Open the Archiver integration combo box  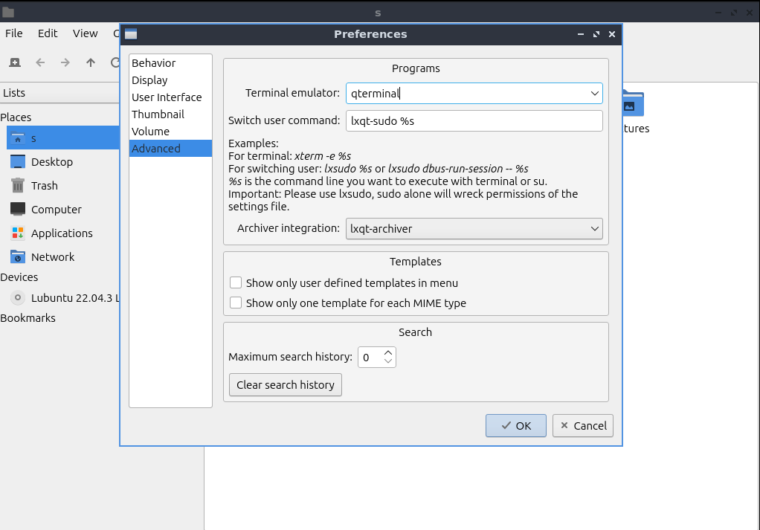[594, 228]
